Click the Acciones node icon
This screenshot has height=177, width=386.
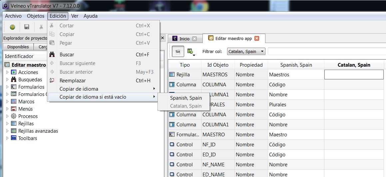point(14,72)
